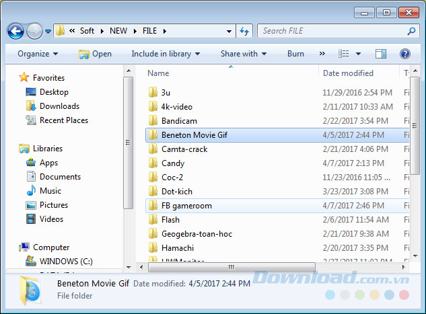Toggle the preview pane icon

381,54
